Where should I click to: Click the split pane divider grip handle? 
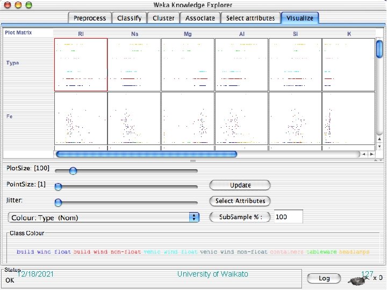tap(193, 161)
